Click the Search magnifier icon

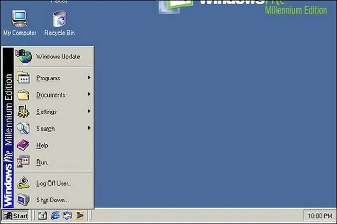click(x=23, y=128)
